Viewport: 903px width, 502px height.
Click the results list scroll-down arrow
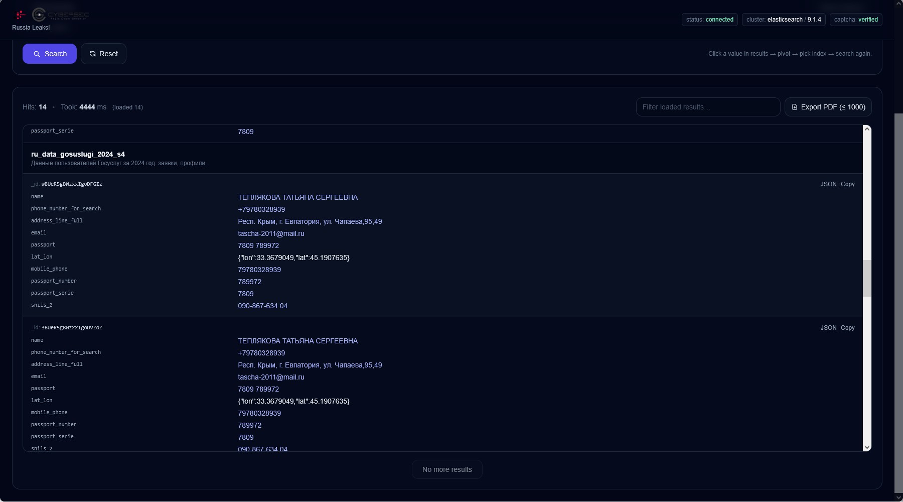(866, 447)
